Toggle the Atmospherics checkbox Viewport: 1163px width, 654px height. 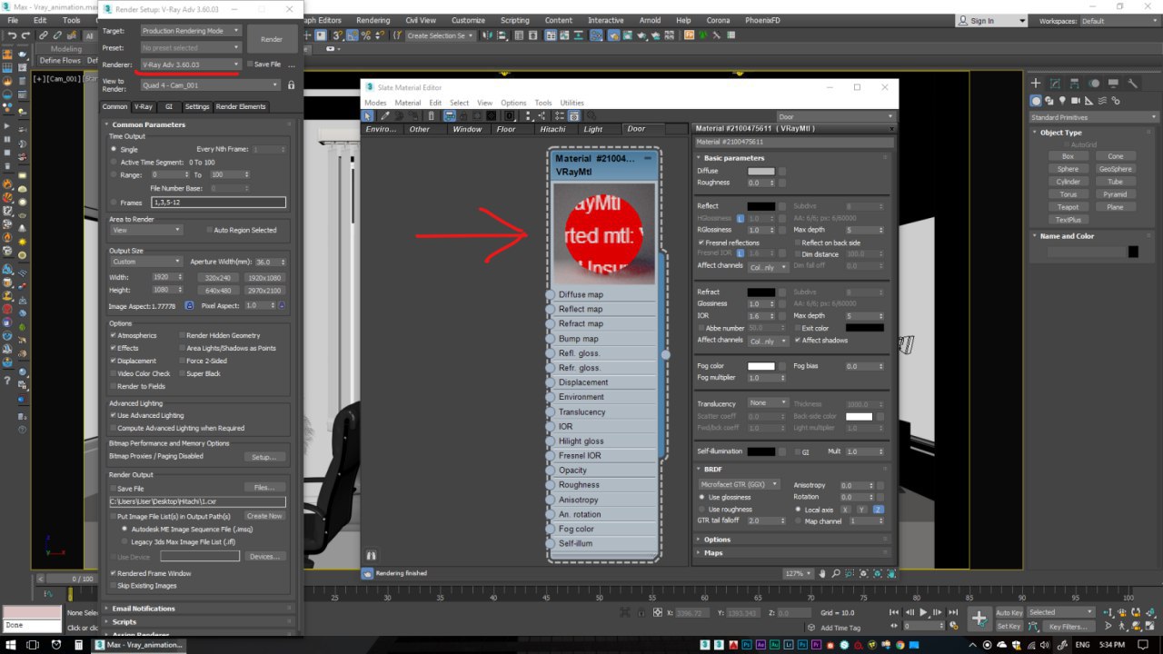(114, 335)
